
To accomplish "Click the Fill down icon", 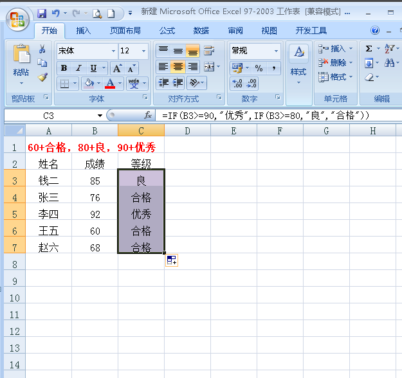I will pyautogui.click(x=369, y=63).
